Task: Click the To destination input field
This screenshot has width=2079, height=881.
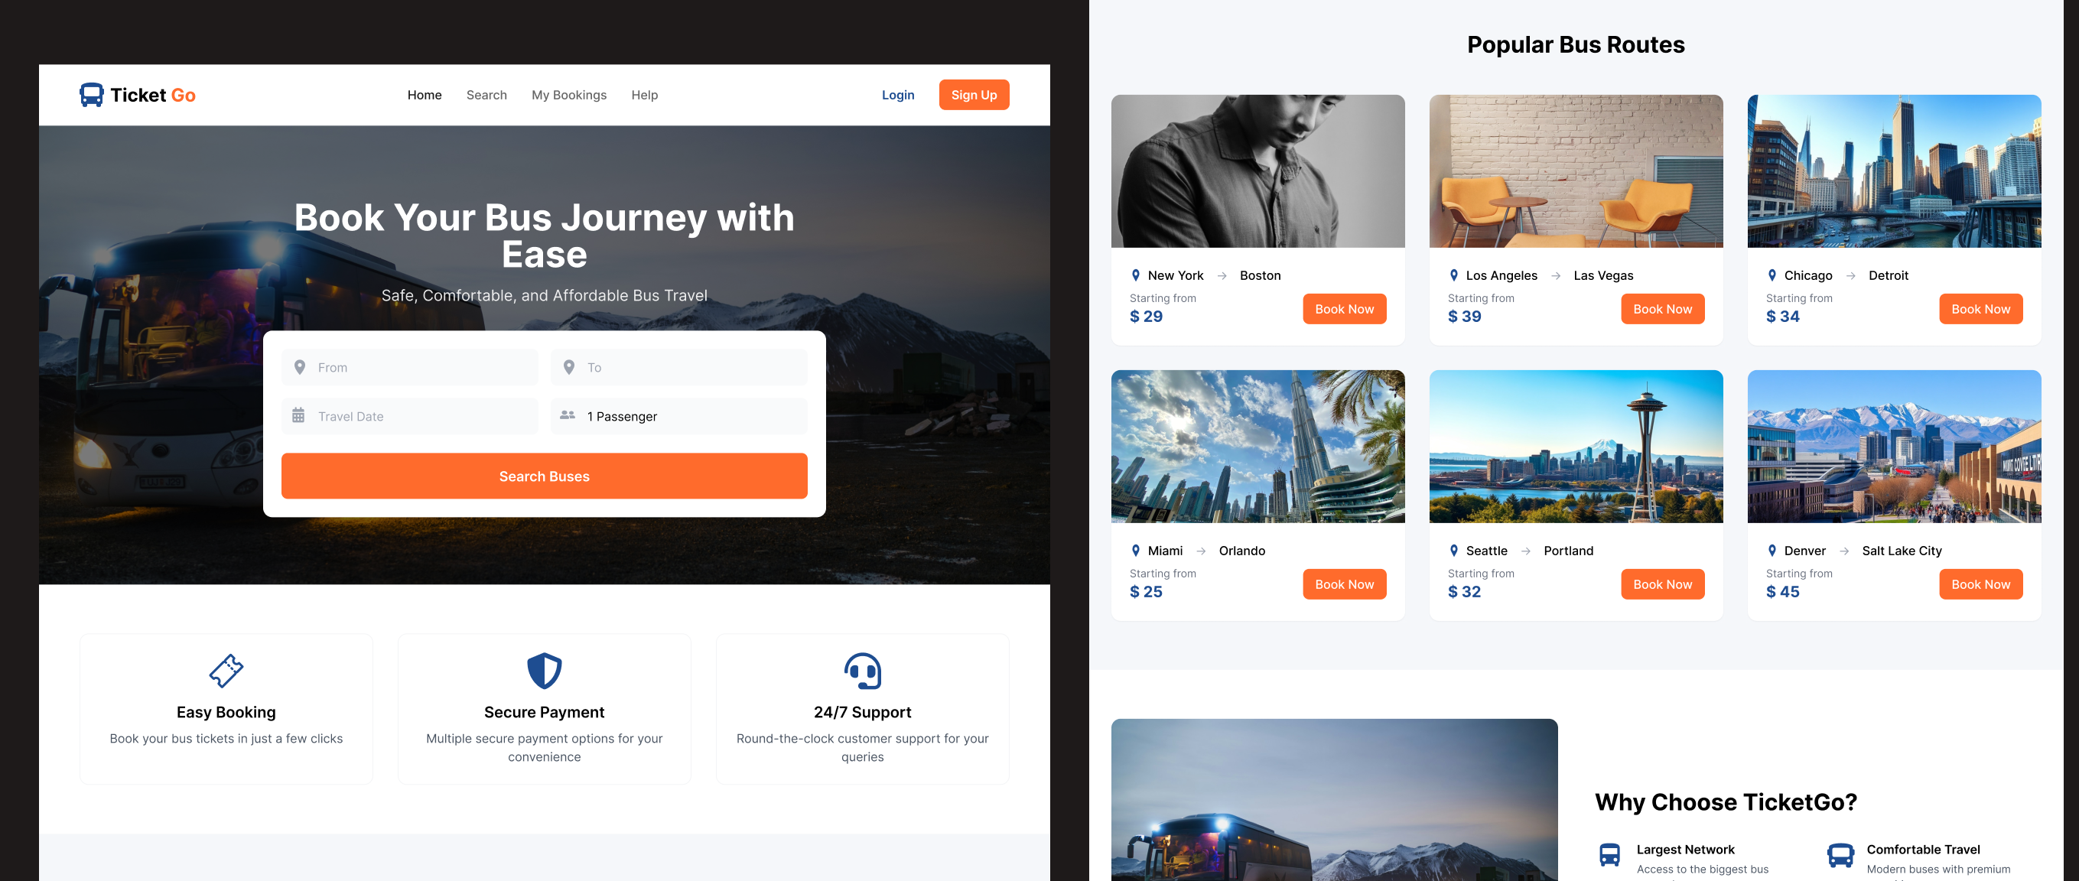Action: (x=678, y=367)
